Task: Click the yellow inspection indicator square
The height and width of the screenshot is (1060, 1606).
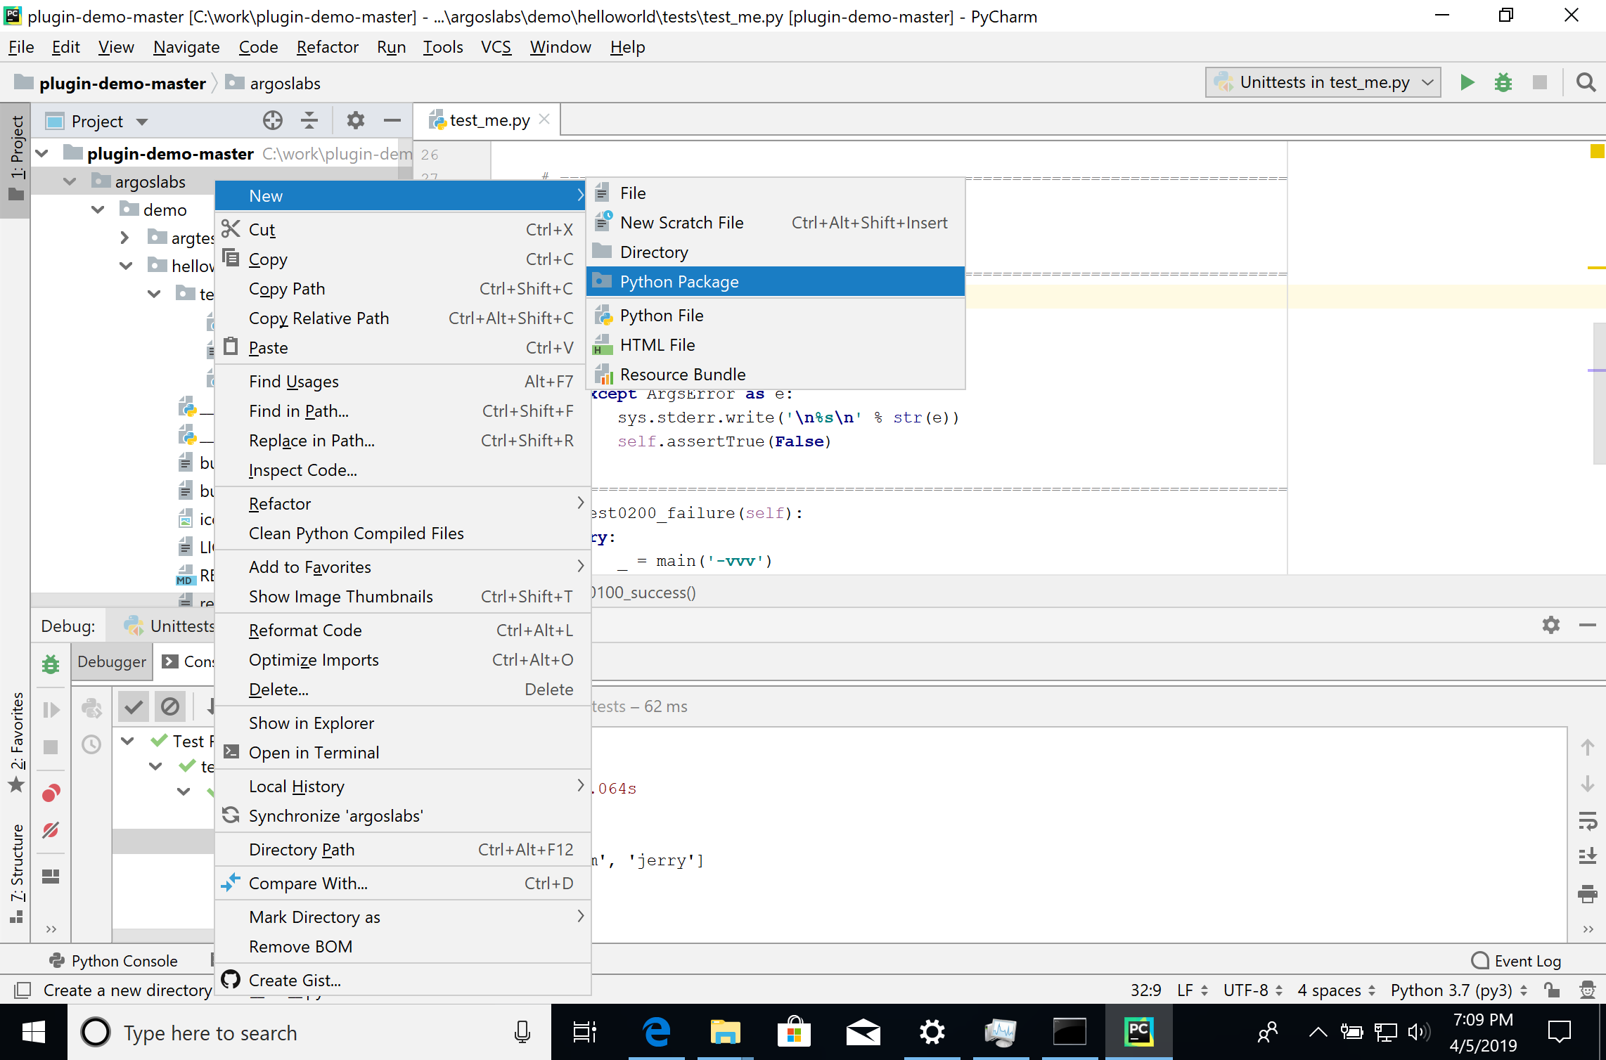Action: [x=1597, y=151]
